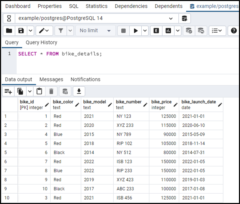This screenshot has width=240, height=204.
Task: Click the Explain Analyze chart icon
Action: tap(168, 31)
